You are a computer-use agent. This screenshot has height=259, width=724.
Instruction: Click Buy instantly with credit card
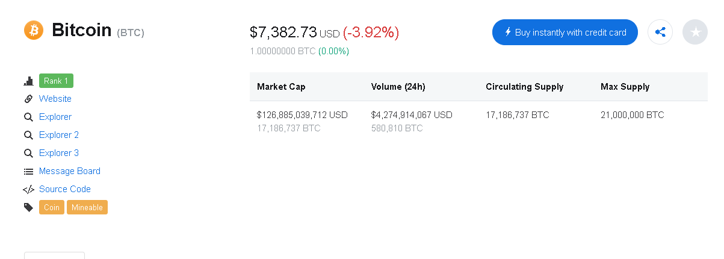[565, 32]
